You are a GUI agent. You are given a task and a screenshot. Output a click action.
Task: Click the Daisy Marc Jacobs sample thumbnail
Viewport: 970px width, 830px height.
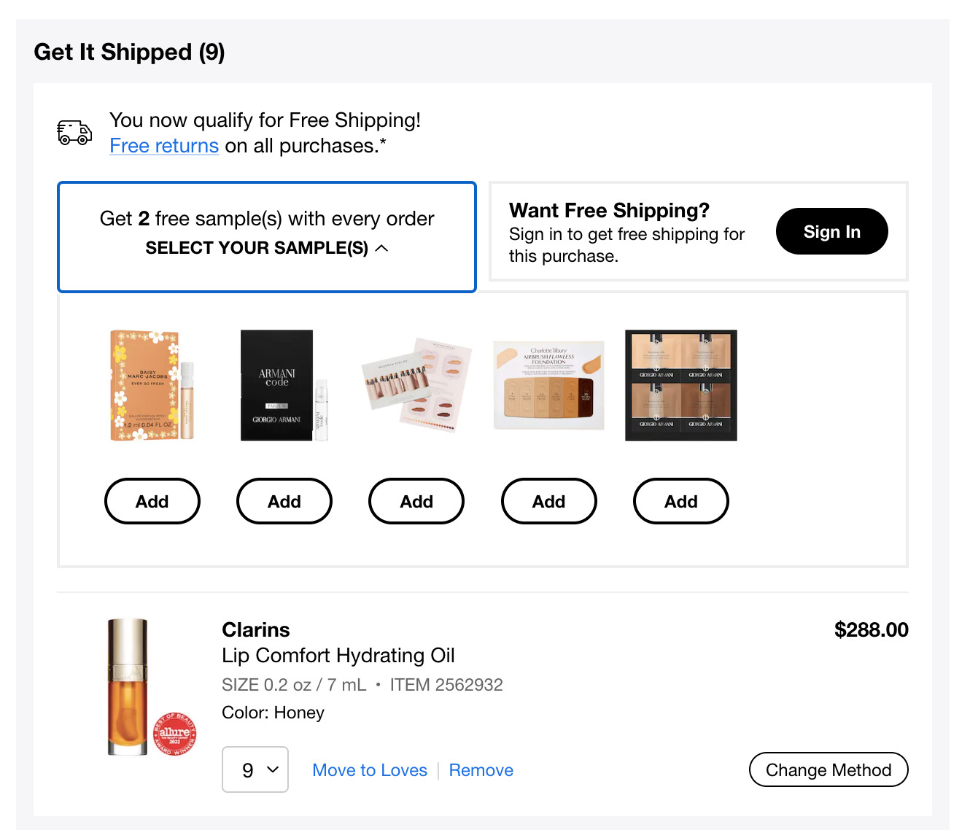(152, 385)
